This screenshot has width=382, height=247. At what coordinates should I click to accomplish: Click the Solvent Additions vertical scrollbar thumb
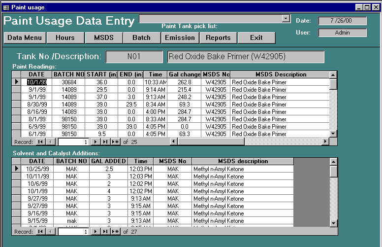pos(334,172)
